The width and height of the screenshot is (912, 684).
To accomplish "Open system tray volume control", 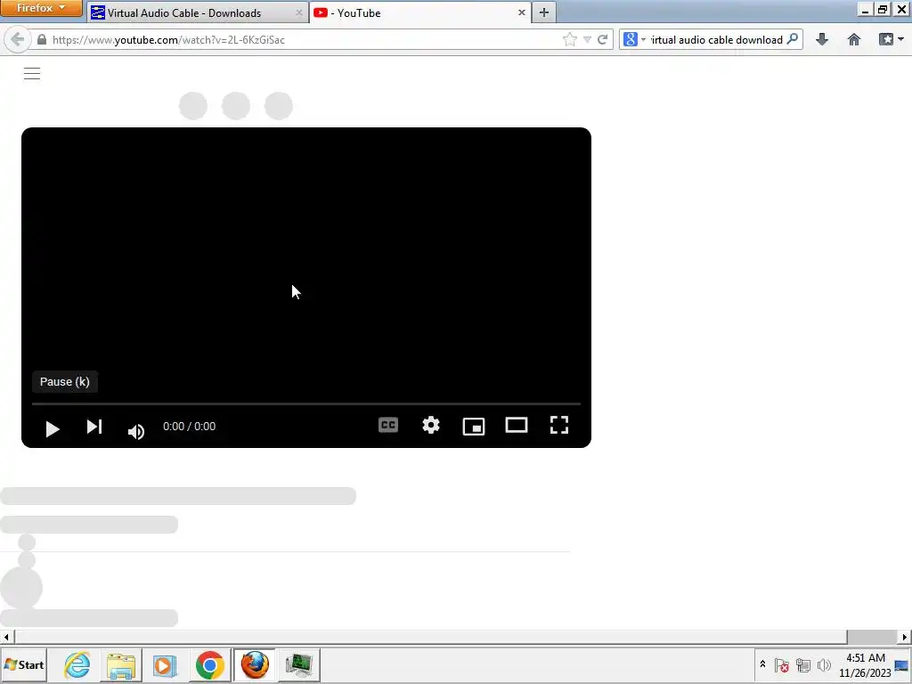I will pyautogui.click(x=824, y=664).
